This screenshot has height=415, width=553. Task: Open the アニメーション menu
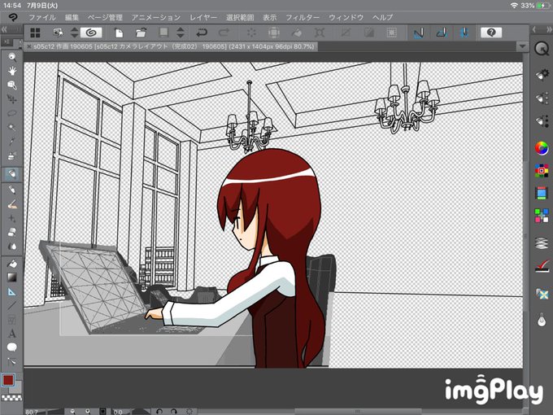click(156, 17)
